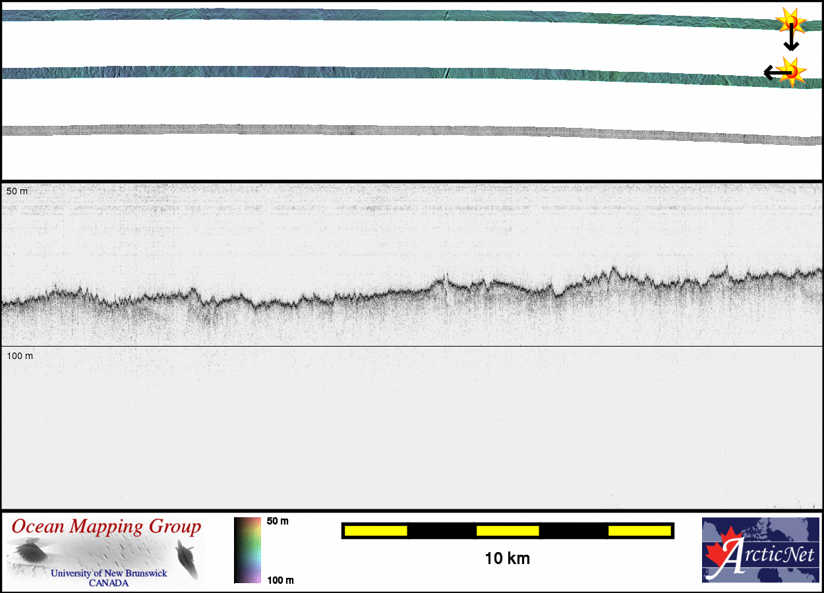Click the Ocean Mapping Group logo title
824x593 pixels.
(x=106, y=527)
